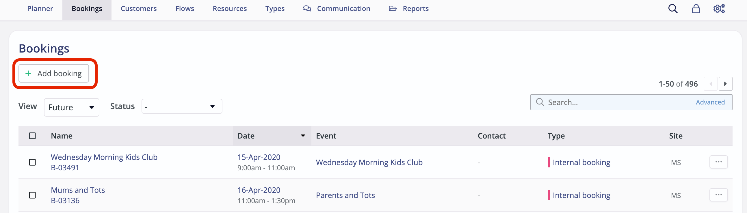The width and height of the screenshot is (747, 213).
Task: Click the lock icon in the top bar
Action: click(x=696, y=9)
